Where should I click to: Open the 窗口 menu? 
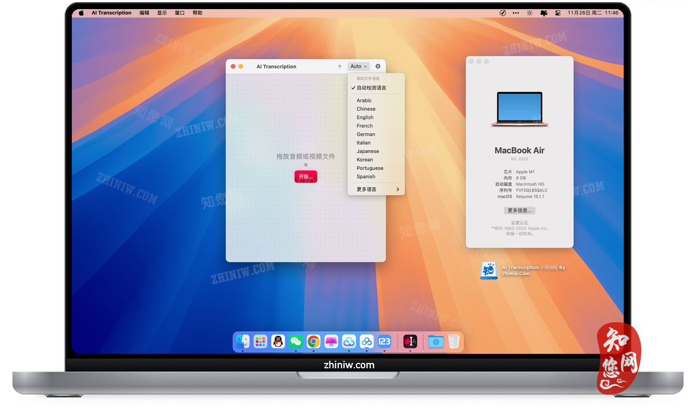pos(180,13)
